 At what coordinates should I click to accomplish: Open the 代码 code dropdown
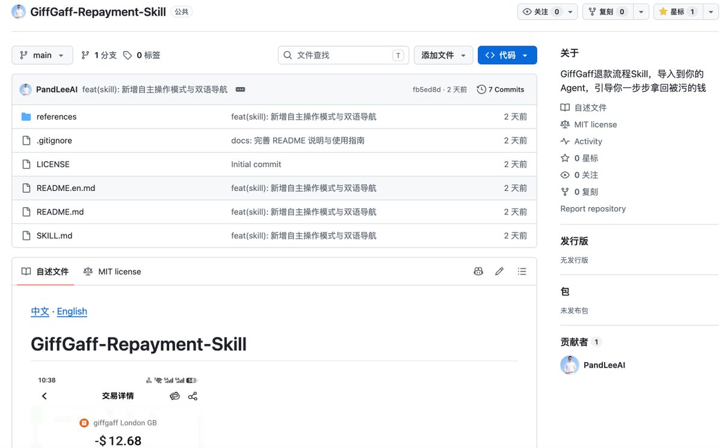(x=507, y=55)
